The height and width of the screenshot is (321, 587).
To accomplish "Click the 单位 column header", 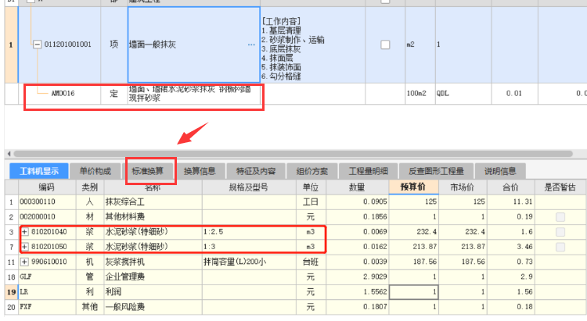I will (x=311, y=187).
